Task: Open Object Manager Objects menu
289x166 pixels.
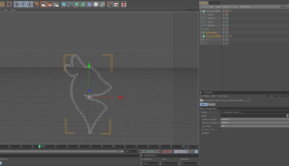Action: [226, 7]
